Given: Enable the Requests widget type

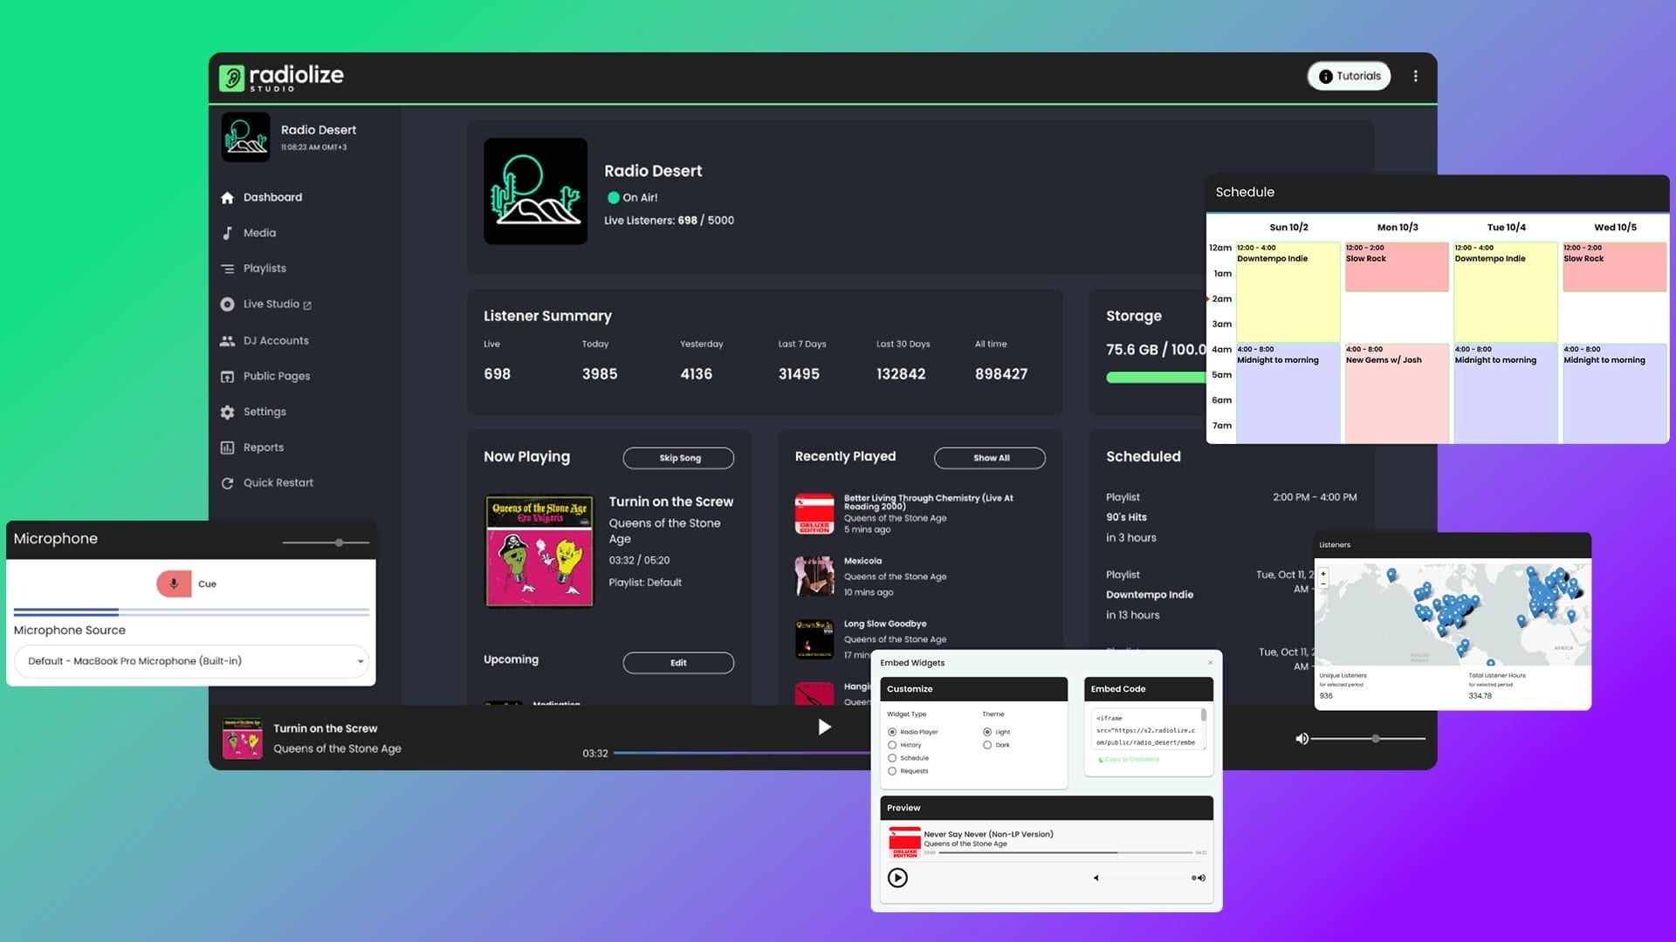Looking at the screenshot, I should [x=892, y=771].
